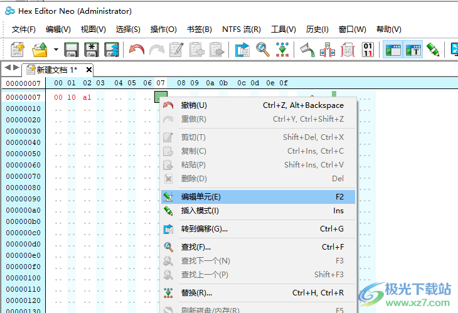
Task: Choose 编辑单元(E) from context menu
Action: (258, 197)
